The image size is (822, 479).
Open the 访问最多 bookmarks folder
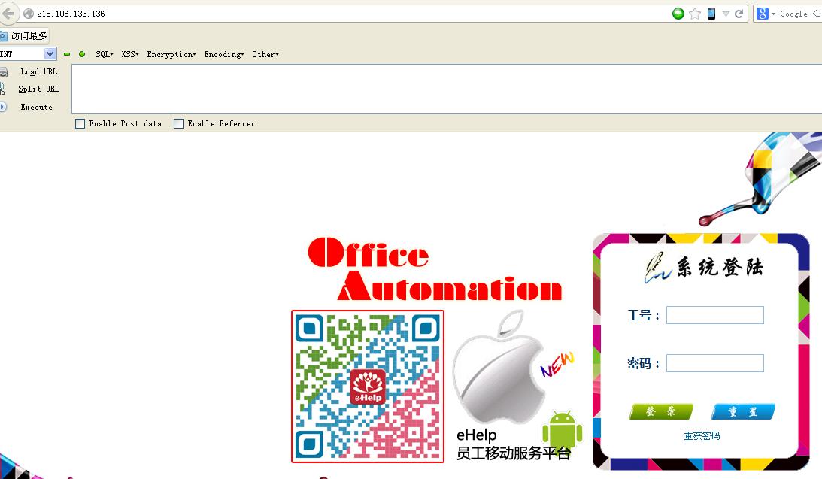[x=24, y=35]
